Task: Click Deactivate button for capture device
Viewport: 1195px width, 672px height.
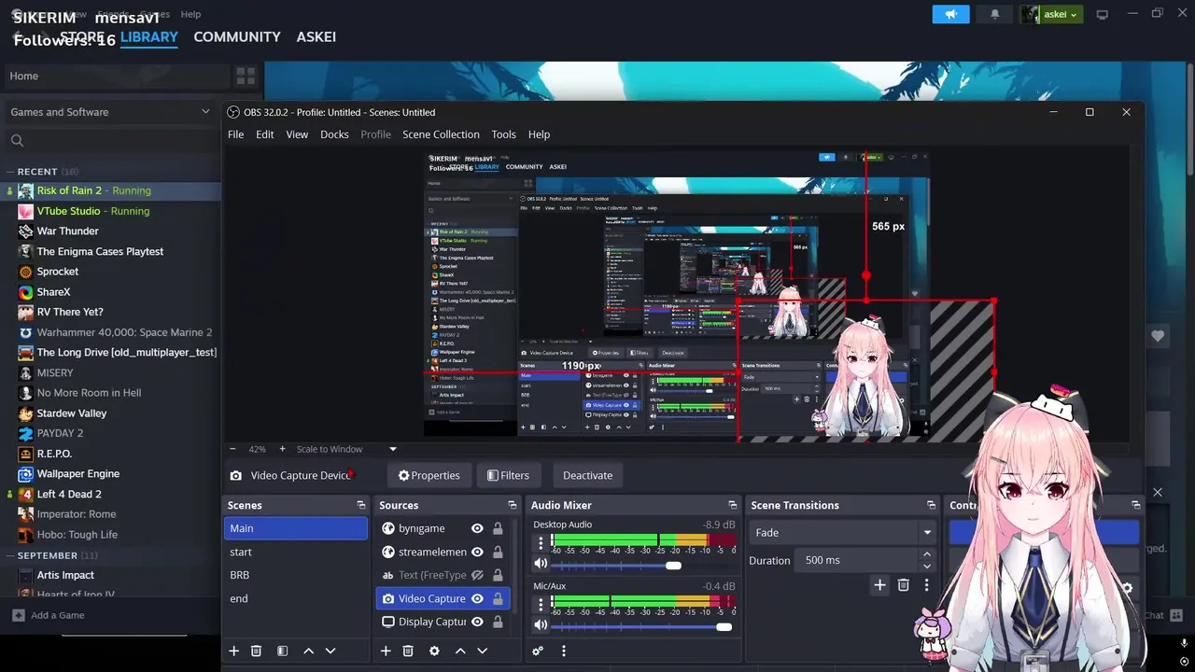Action: (x=587, y=475)
